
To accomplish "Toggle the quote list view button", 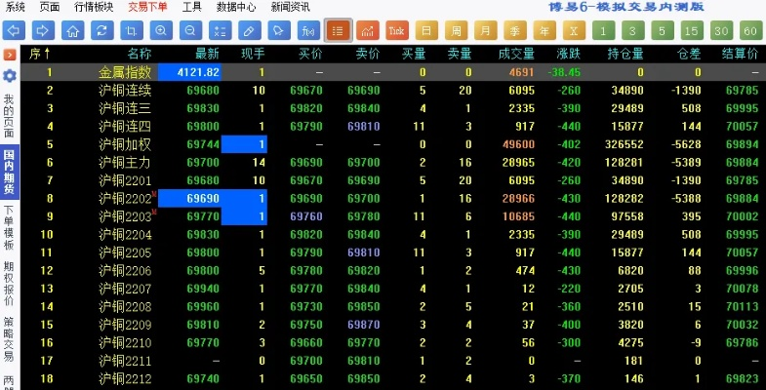I will coord(338,30).
